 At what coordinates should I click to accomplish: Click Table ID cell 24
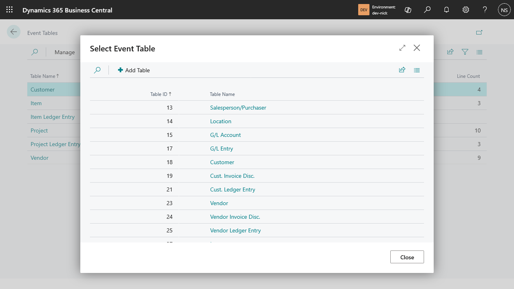pyautogui.click(x=169, y=217)
